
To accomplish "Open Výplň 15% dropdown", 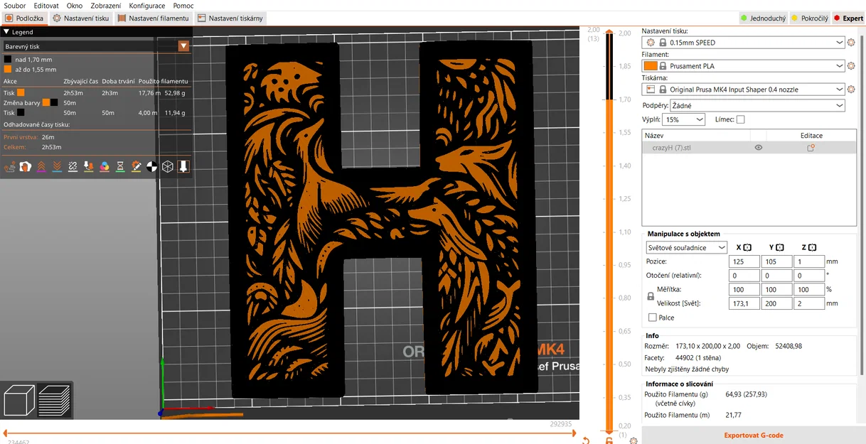I will pos(683,119).
